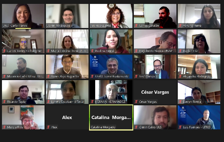
Task: Click the muted mic icon beside Carlos Catalán
Action: point(136,25)
